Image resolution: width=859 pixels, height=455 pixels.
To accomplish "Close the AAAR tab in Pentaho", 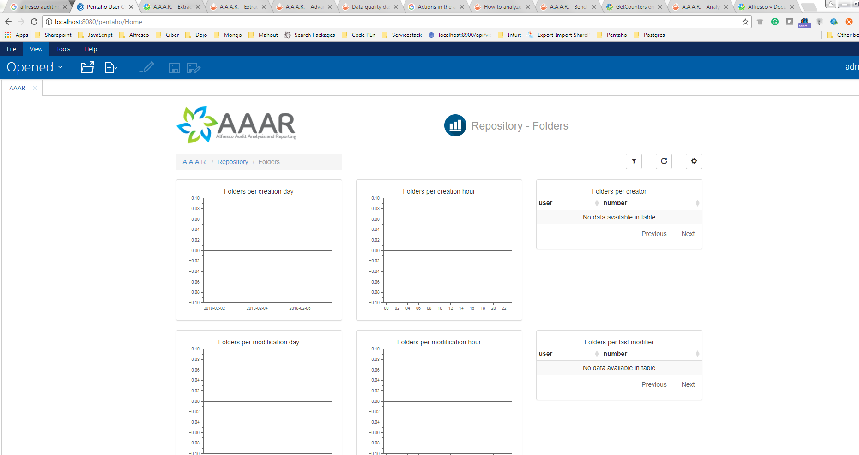I will point(35,88).
